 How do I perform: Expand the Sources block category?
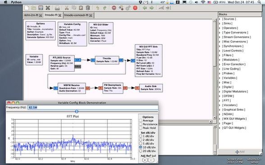pos(219,19)
